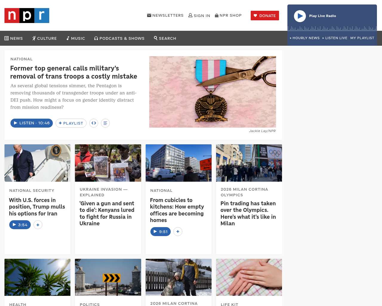Play the 9:51 offices audio
Image resolution: width=382 pixels, height=306 pixels.
coord(161,232)
